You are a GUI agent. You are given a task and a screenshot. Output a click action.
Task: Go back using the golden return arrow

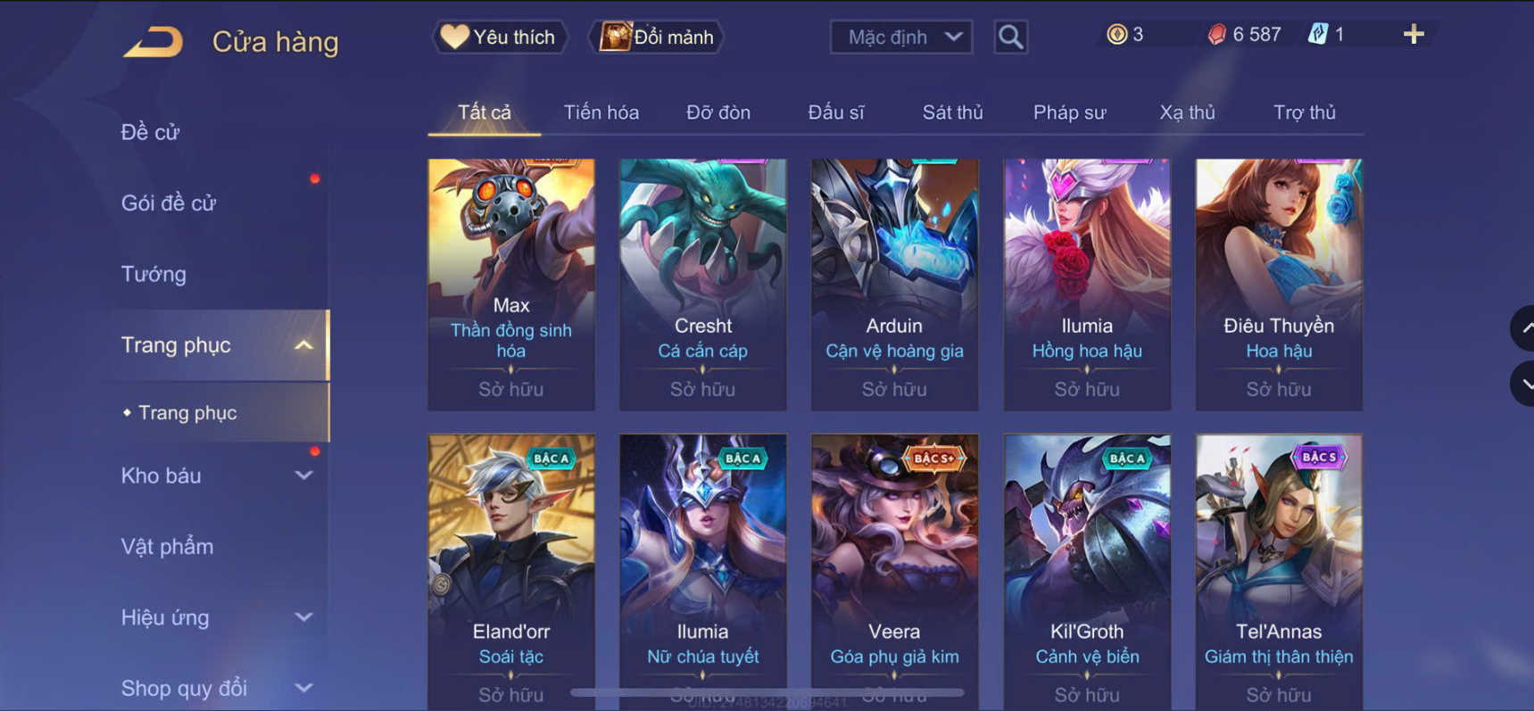pyautogui.click(x=153, y=41)
